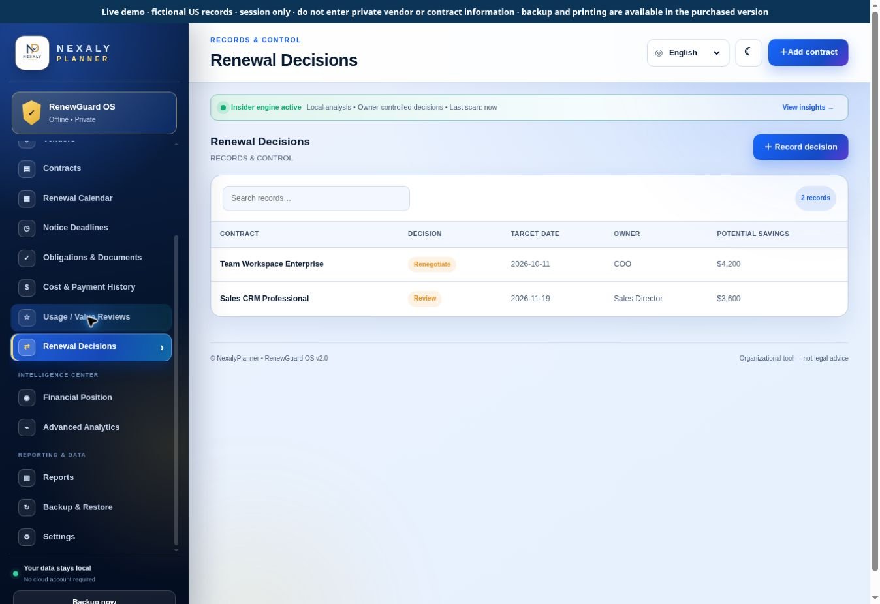Follow the View insights link
This screenshot has height=604, width=880.
[x=808, y=108]
